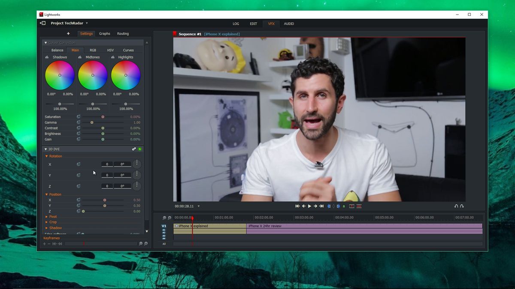Select the timeline zoom-in magnifier icon
The height and width of the screenshot is (289, 515).
(x=164, y=217)
